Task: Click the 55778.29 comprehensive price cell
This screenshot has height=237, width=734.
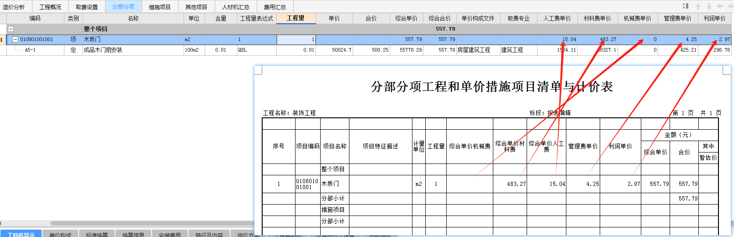Action: tap(407, 50)
